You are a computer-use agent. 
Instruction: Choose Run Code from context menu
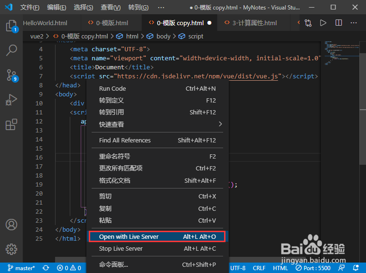157,88
